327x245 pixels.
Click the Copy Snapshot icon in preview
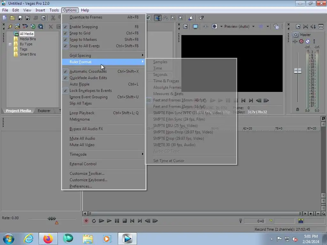(x=276, y=26)
